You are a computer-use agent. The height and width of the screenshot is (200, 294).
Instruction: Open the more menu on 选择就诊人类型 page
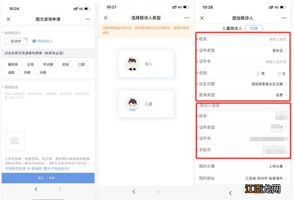tap(187, 18)
